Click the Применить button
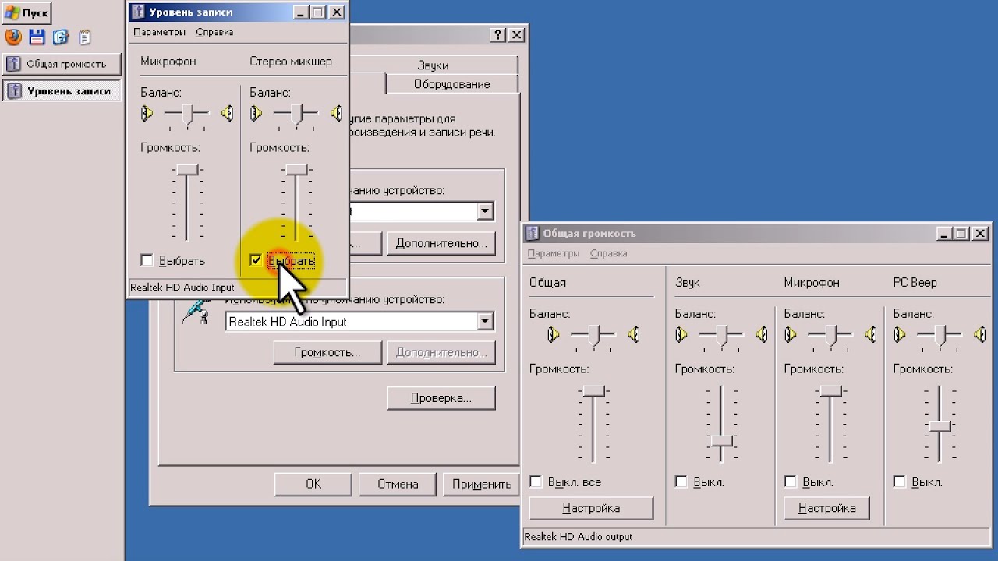Screen dimensions: 998x561 [x=482, y=484]
